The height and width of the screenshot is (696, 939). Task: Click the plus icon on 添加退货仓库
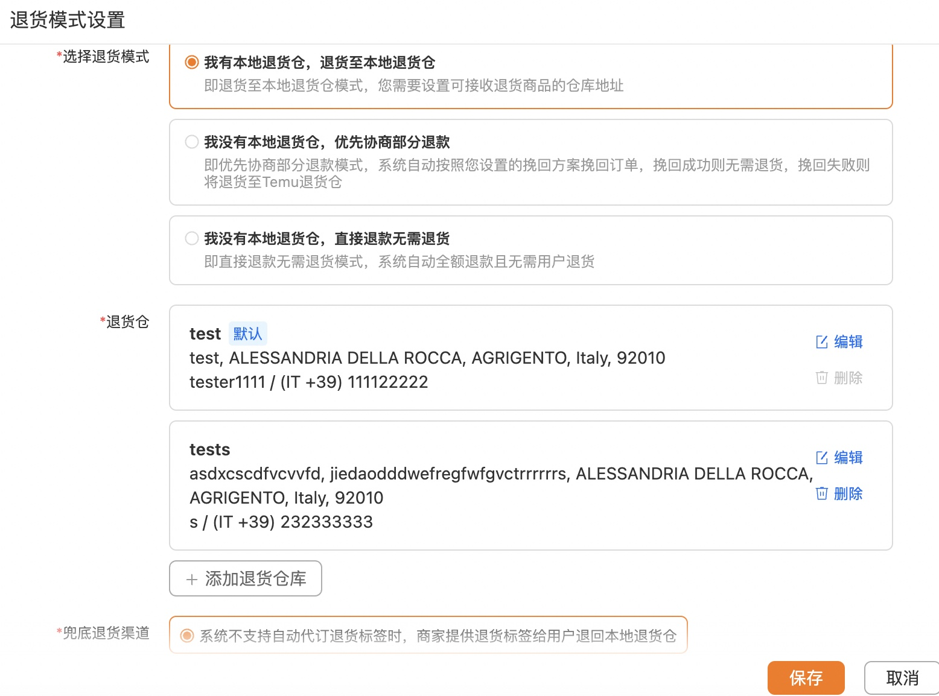pos(192,578)
